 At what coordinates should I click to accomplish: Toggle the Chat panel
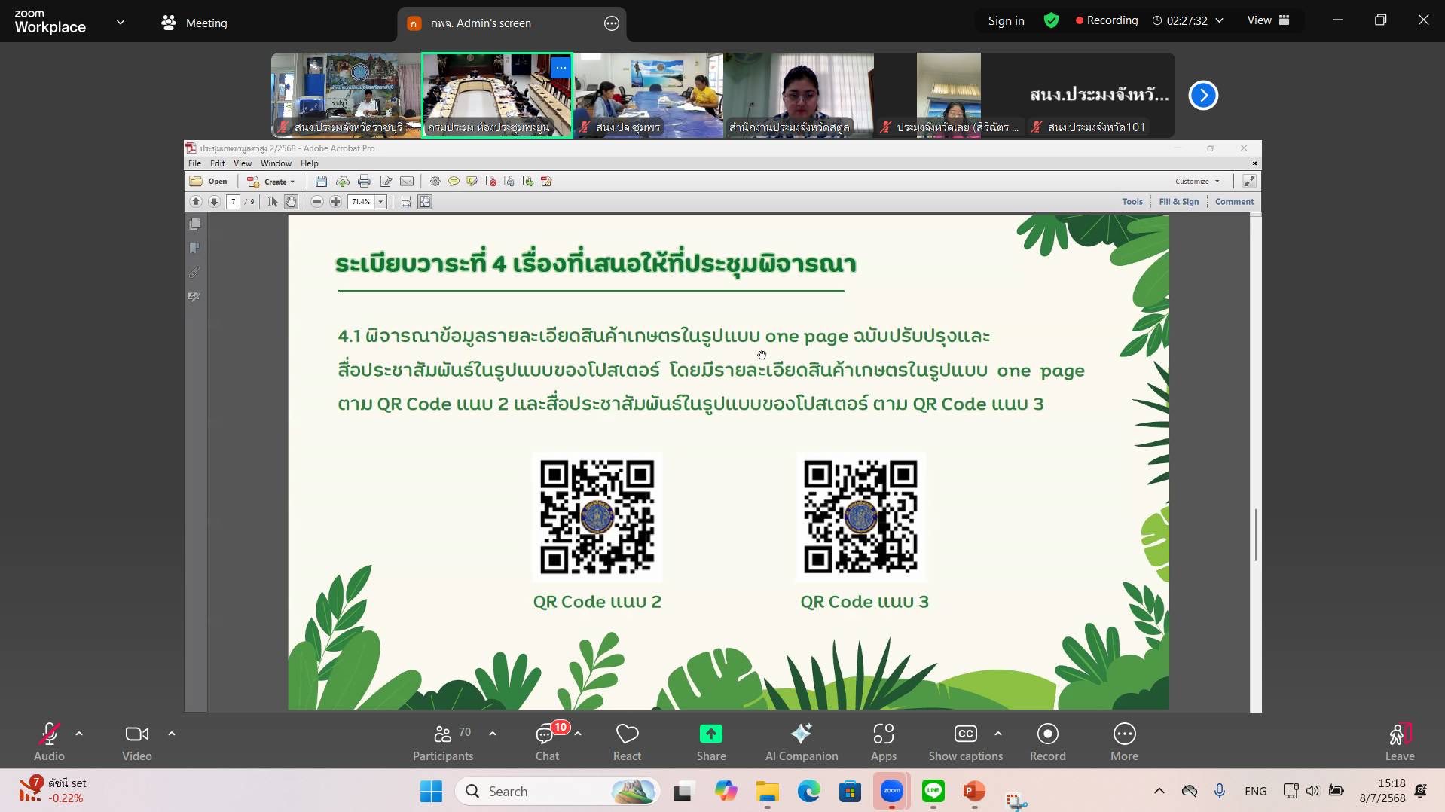[547, 743]
